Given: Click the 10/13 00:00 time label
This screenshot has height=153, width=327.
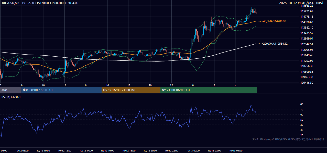Looking at the screenshot, I should tap(193, 151).
